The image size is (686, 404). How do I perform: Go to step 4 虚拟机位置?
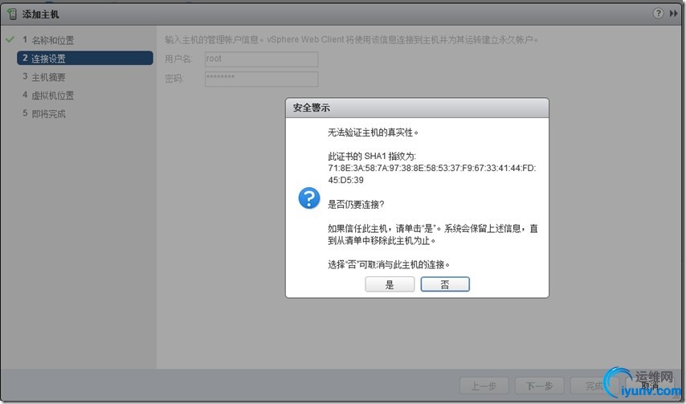tap(48, 96)
